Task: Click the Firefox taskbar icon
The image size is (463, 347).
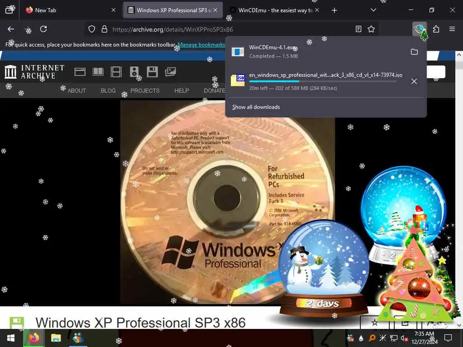Action: [x=33, y=338]
